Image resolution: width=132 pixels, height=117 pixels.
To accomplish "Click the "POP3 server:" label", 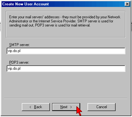I will 19,62.
